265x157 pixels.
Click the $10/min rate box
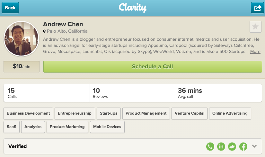tap(22, 66)
